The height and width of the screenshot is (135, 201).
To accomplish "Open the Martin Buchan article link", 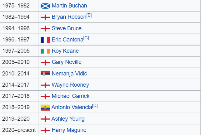I will click(x=69, y=6).
